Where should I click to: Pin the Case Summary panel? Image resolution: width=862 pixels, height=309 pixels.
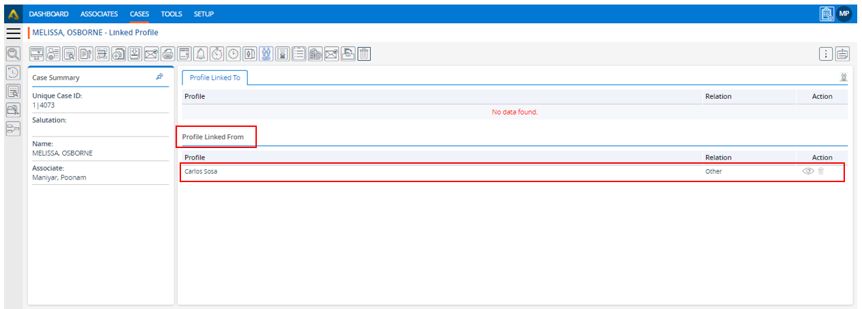[x=159, y=77]
